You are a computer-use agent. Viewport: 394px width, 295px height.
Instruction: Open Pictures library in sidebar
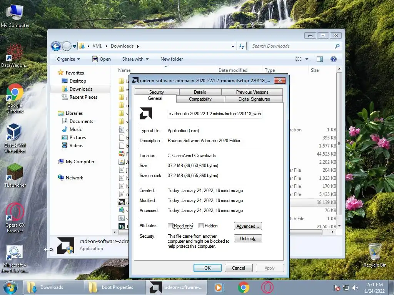[78, 138]
